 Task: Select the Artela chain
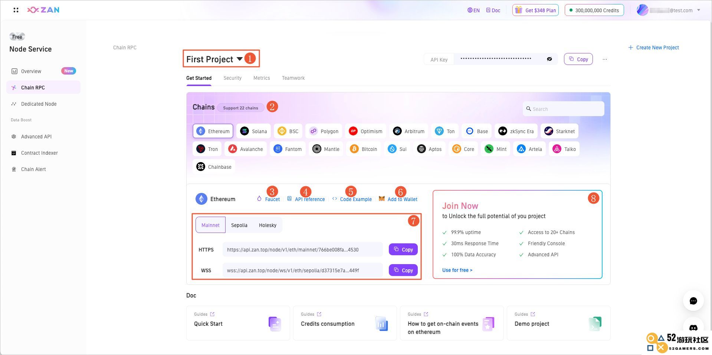tap(530, 149)
